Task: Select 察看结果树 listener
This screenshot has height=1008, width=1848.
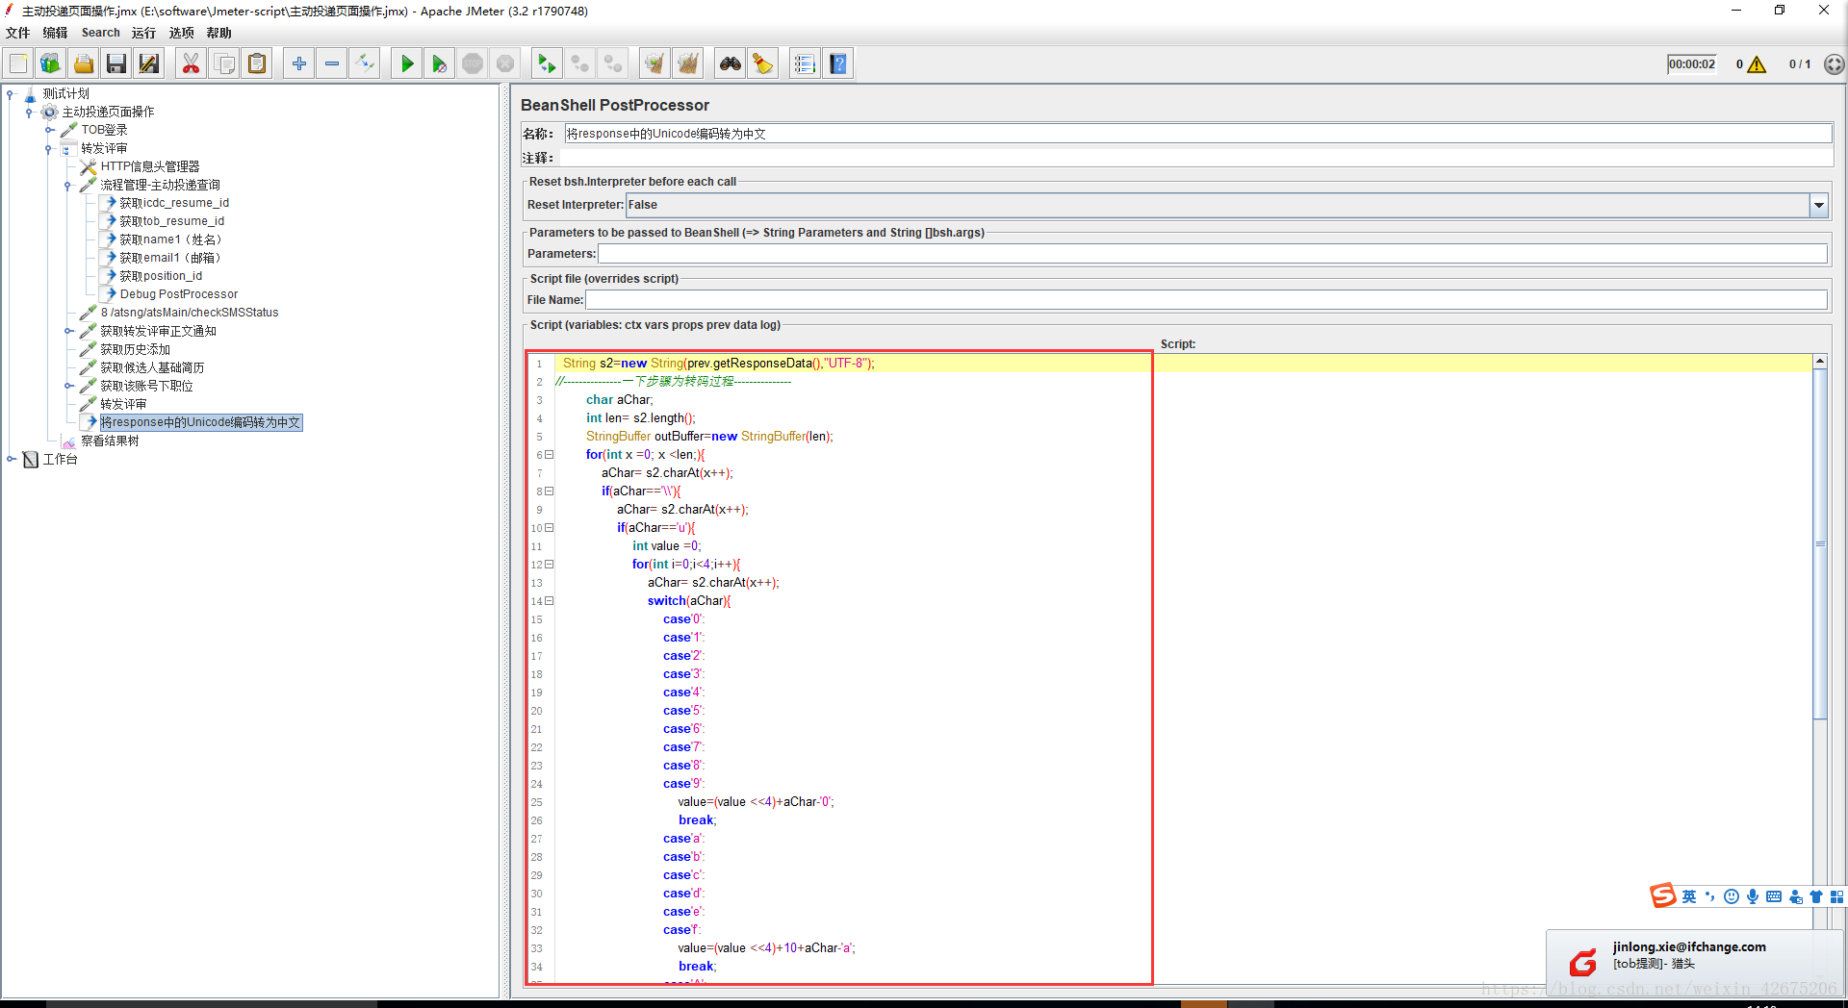Action: [x=110, y=441]
